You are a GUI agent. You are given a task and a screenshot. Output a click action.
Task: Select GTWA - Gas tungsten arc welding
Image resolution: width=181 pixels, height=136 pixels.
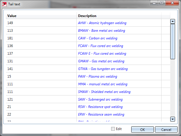click(x=103, y=69)
